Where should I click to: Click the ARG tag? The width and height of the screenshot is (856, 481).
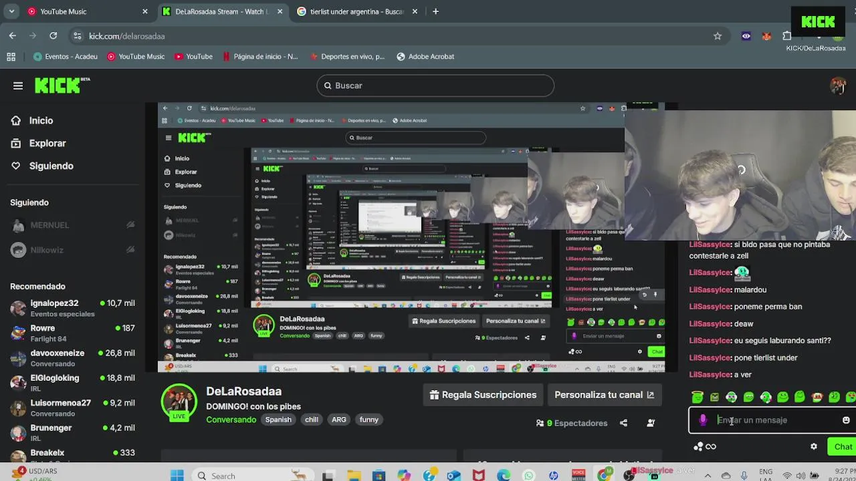click(339, 420)
